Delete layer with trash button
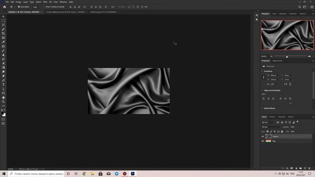 click(310, 168)
